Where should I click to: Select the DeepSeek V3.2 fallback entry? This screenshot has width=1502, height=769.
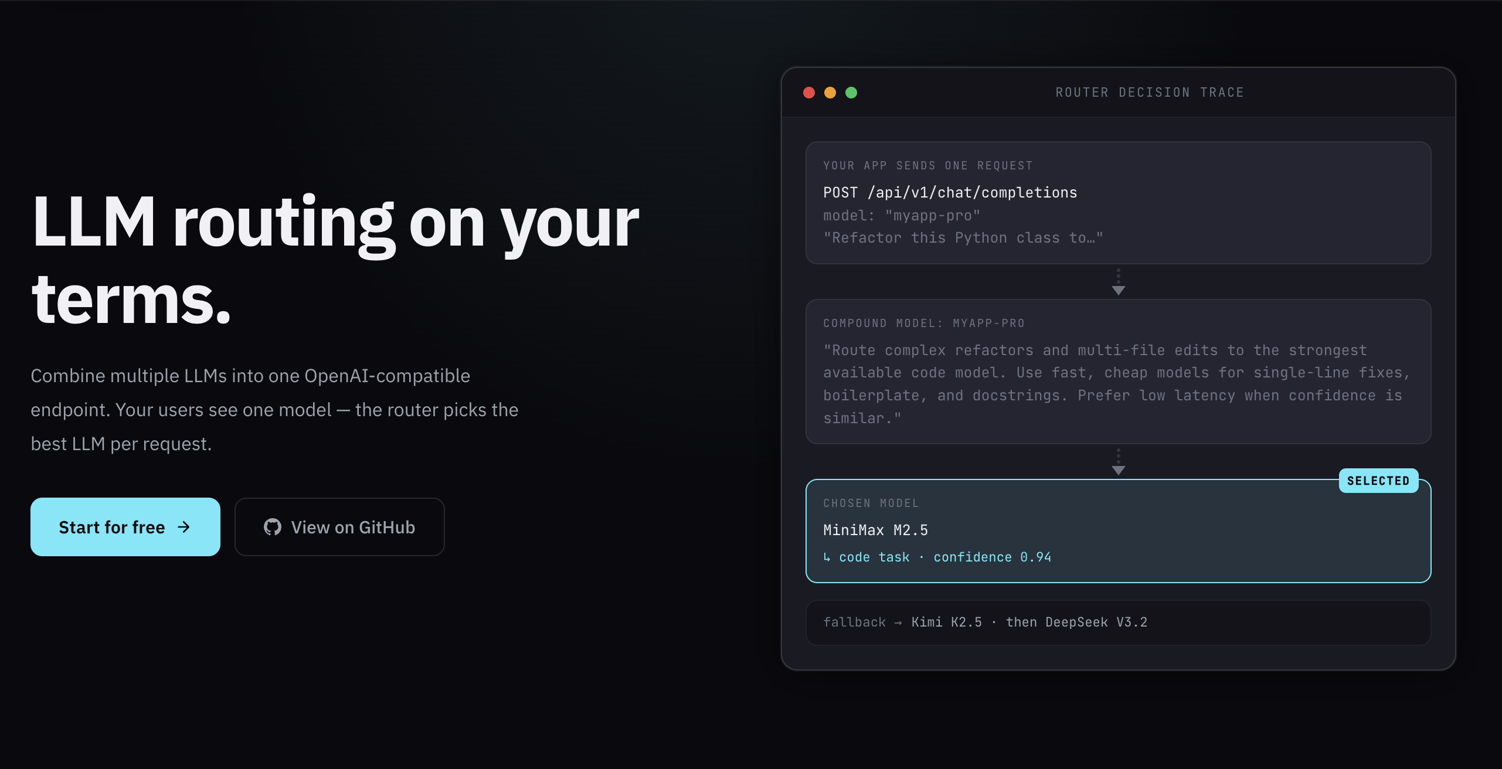pyautogui.click(x=1096, y=622)
